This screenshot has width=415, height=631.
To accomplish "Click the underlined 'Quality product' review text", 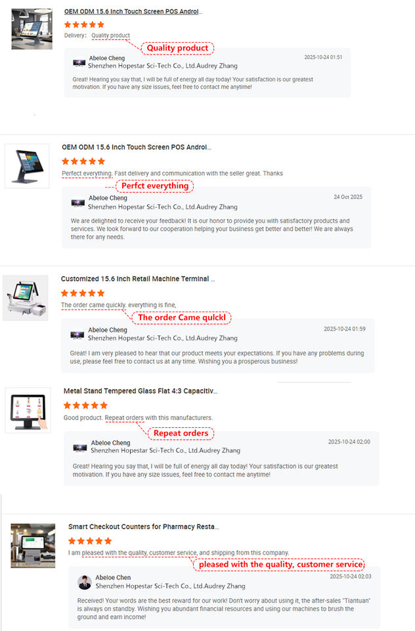I will [x=110, y=35].
